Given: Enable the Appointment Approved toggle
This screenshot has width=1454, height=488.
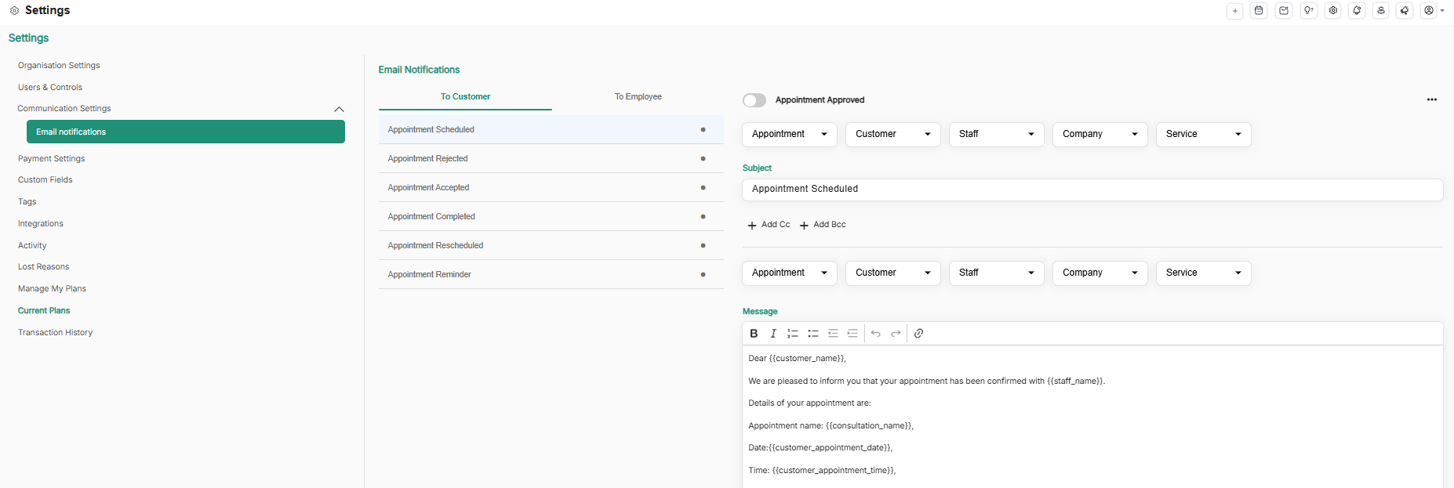Looking at the screenshot, I should point(754,100).
